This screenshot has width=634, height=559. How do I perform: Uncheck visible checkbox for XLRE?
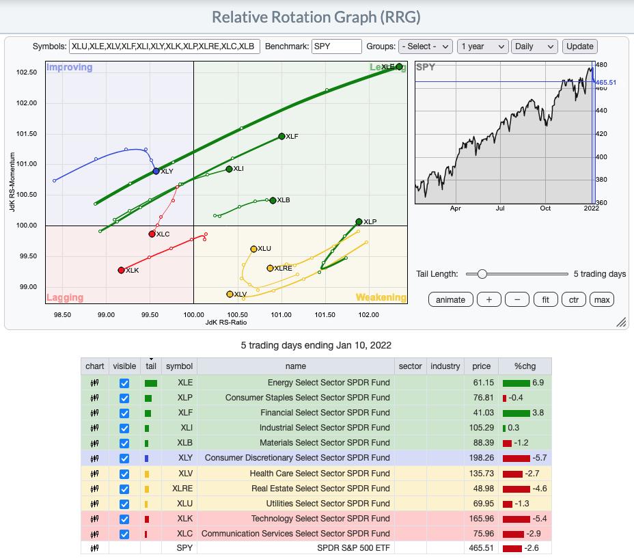[124, 489]
